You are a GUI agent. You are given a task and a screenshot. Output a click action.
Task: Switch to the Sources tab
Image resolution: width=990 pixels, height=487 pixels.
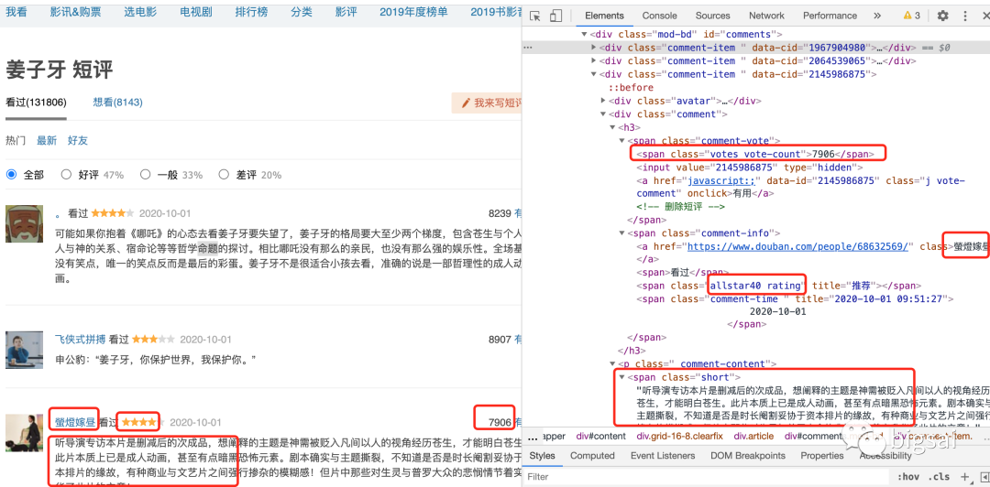(x=713, y=16)
